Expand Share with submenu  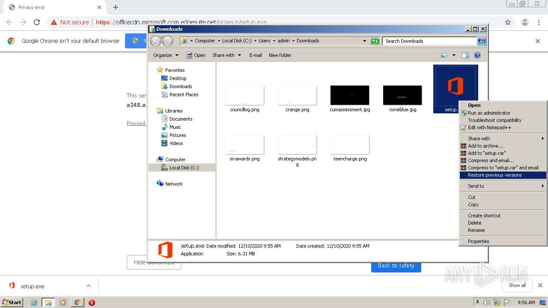(503, 139)
